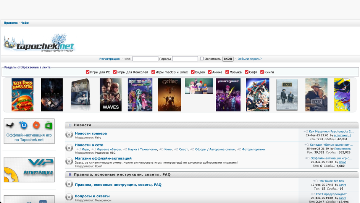
Task: Click forum status icon beside Новости трекера
Action: 69,135
